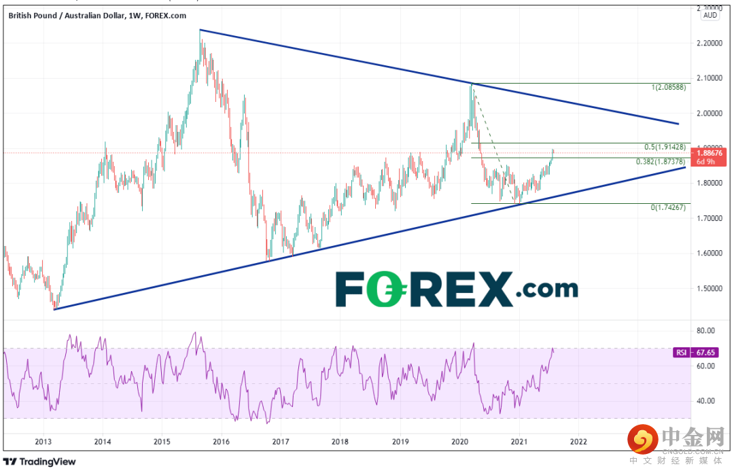Screen dimensions: 734x473
Task: Click the 1.50000 price axis label
Action: point(709,288)
